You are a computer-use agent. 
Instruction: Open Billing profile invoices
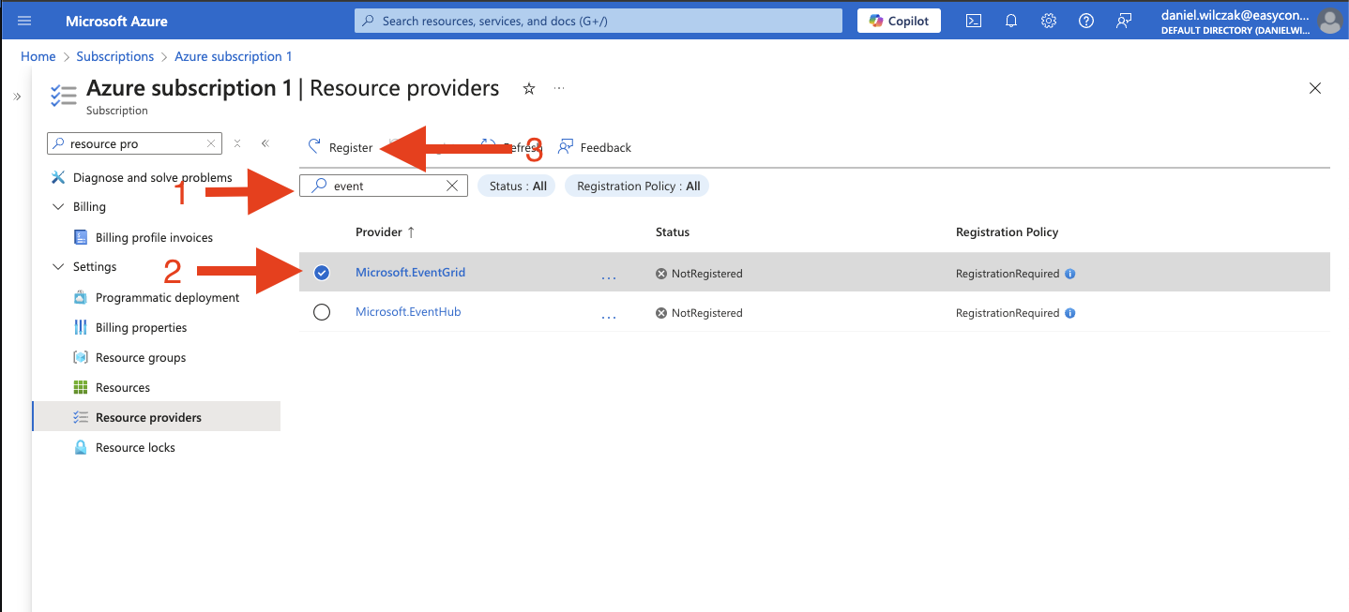click(154, 237)
